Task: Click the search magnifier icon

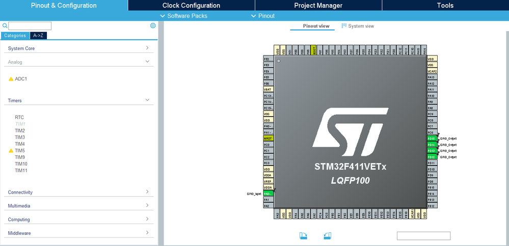Action: (5, 25)
